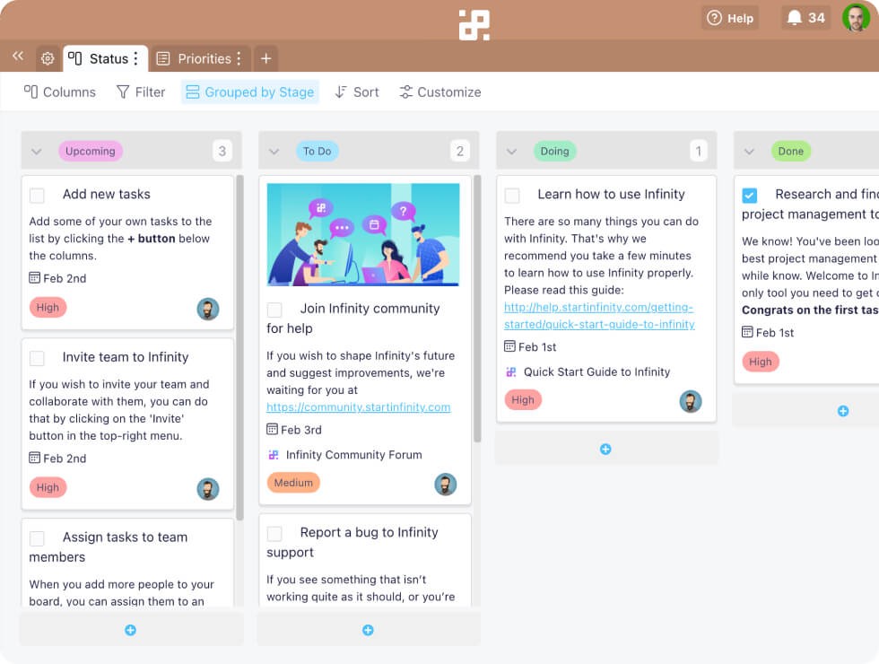Click assignee avatar on Add new tasks card
This screenshot has height=664, width=879.
208,309
